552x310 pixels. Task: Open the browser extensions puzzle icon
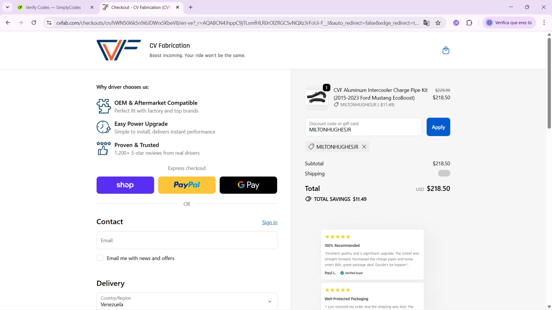469,23
